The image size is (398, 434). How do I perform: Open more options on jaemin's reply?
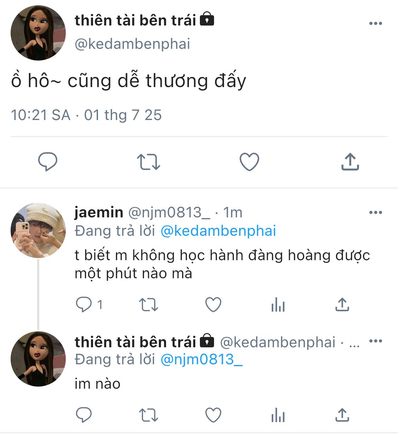tap(375, 213)
